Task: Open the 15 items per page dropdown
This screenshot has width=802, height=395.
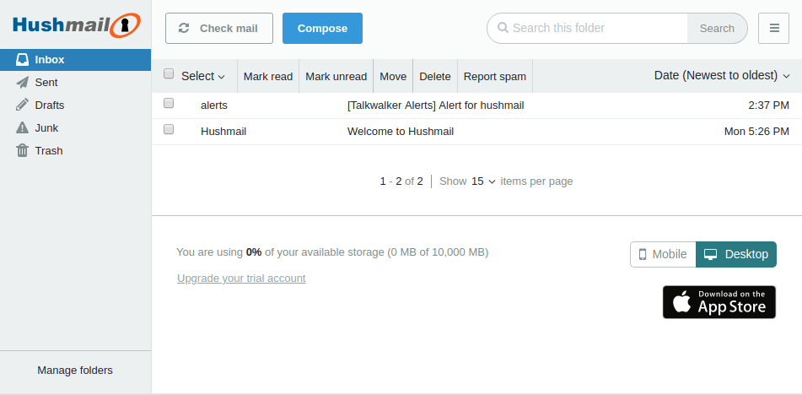Action: [483, 181]
